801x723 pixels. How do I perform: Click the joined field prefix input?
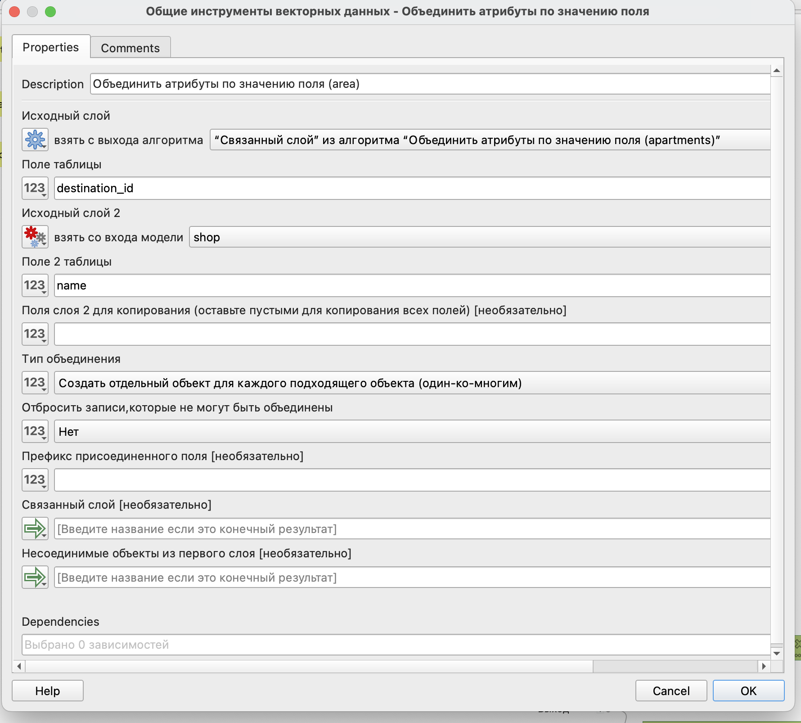[412, 480]
